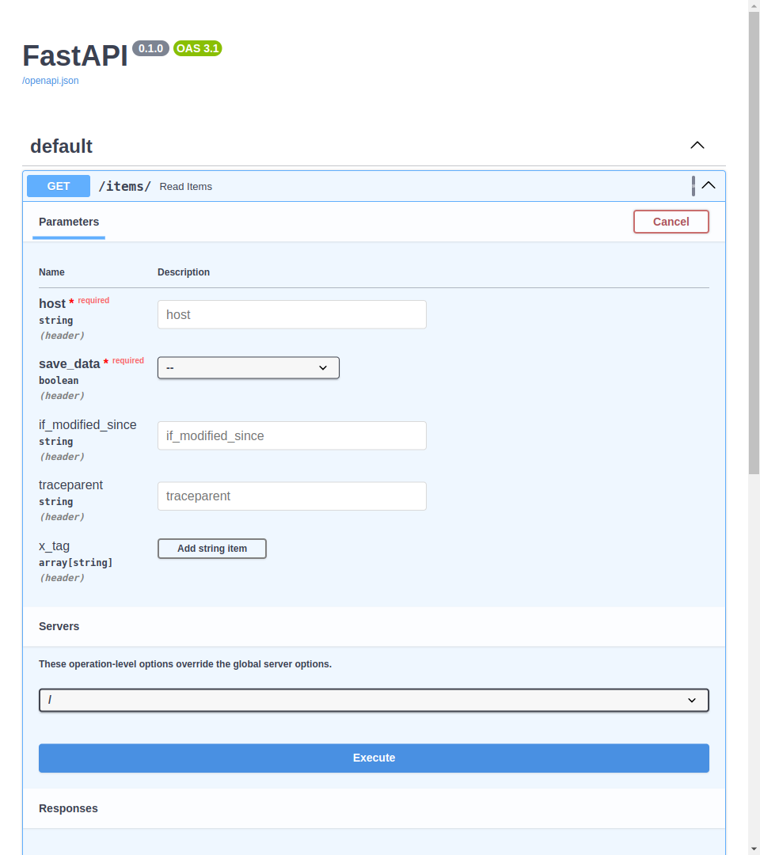Click the Add string item button
760x855 pixels.
tap(212, 549)
